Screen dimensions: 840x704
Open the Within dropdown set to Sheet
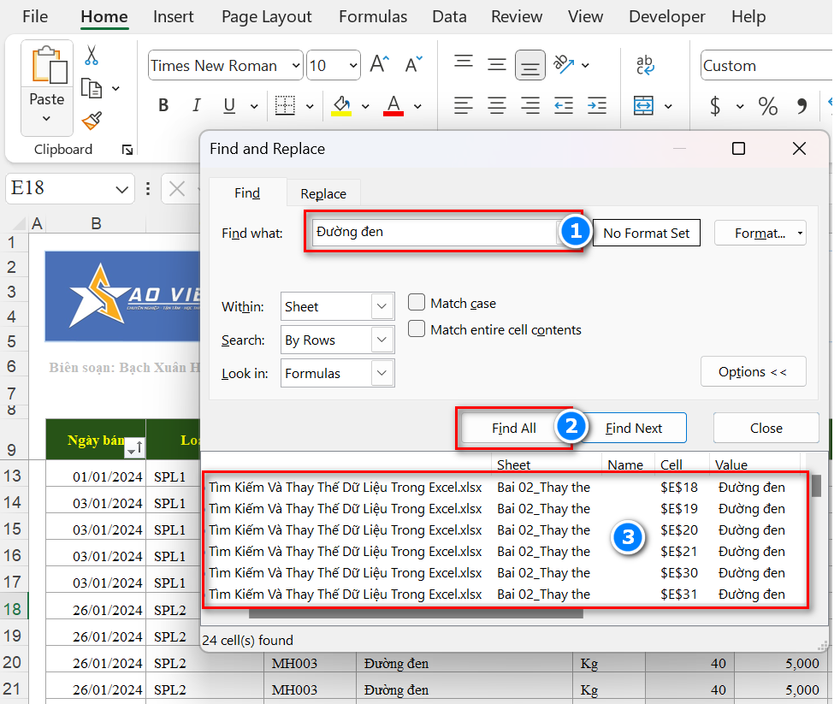pos(337,306)
